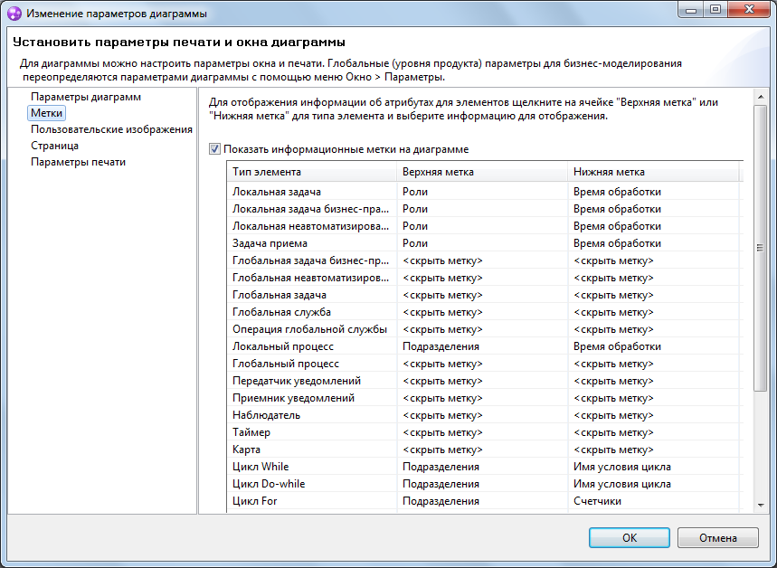Select row 'Передатчик уведомлений'
This screenshot has height=568, width=777.
(483, 381)
